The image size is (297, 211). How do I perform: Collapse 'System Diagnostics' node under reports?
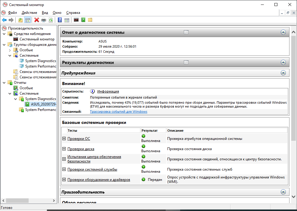coord(16,99)
